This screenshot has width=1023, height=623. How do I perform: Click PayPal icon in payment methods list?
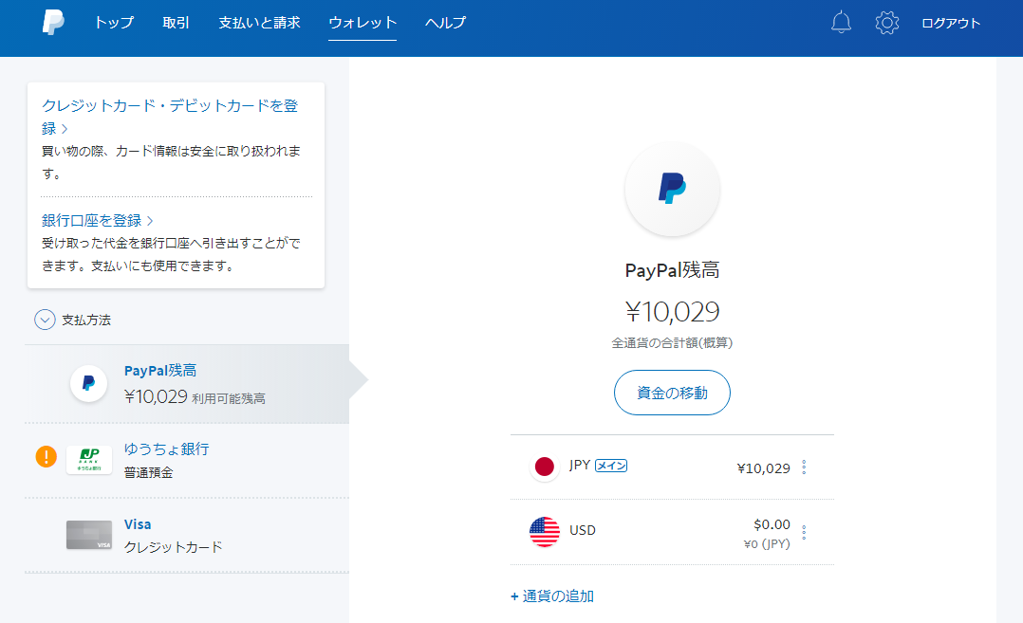click(x=89, y=383)
